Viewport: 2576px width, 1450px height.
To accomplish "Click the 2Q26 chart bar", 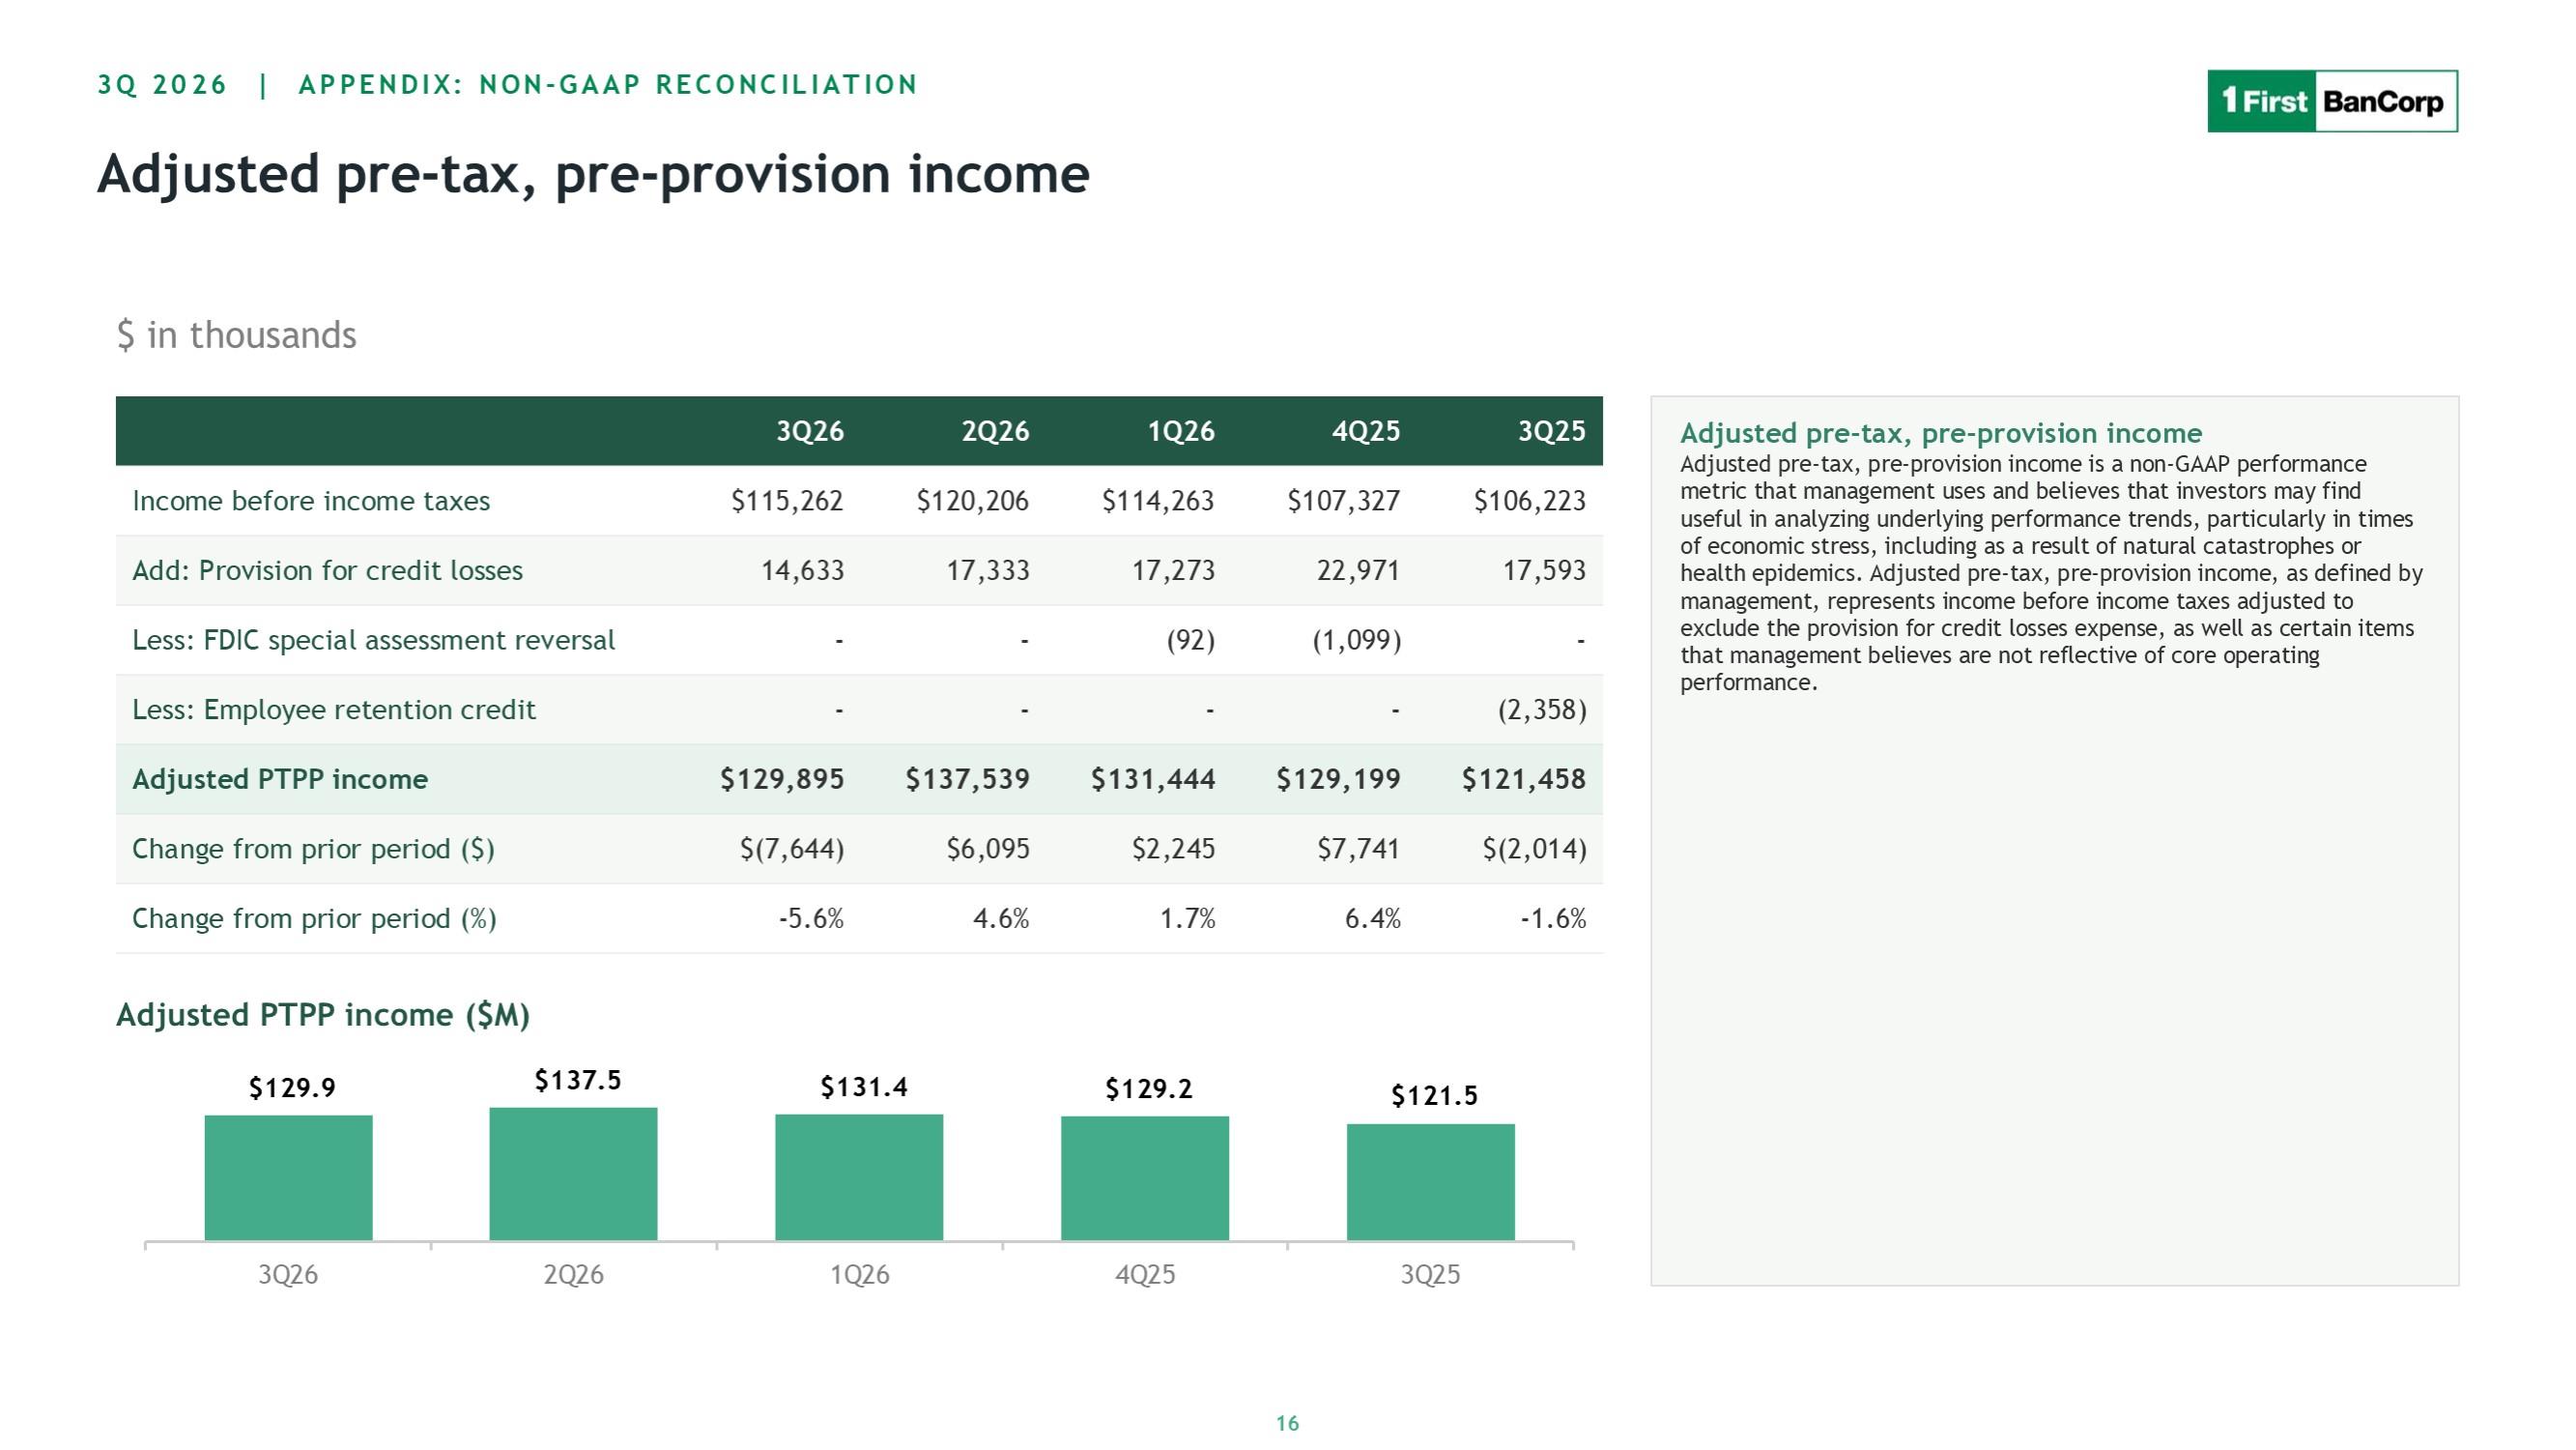I will 573,1174.
